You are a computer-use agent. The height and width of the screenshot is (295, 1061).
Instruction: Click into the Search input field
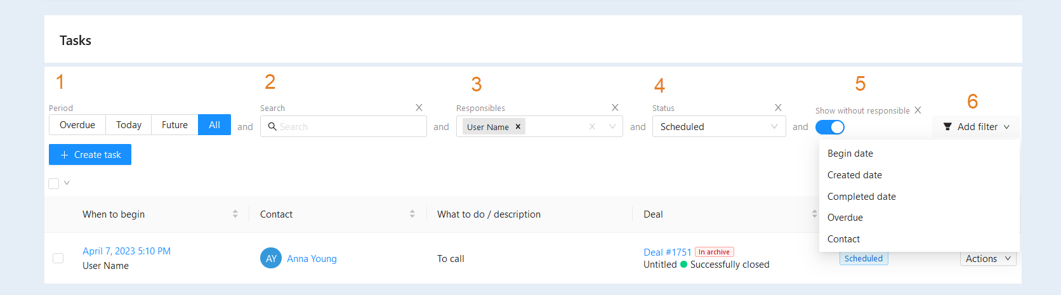[343, 127]
